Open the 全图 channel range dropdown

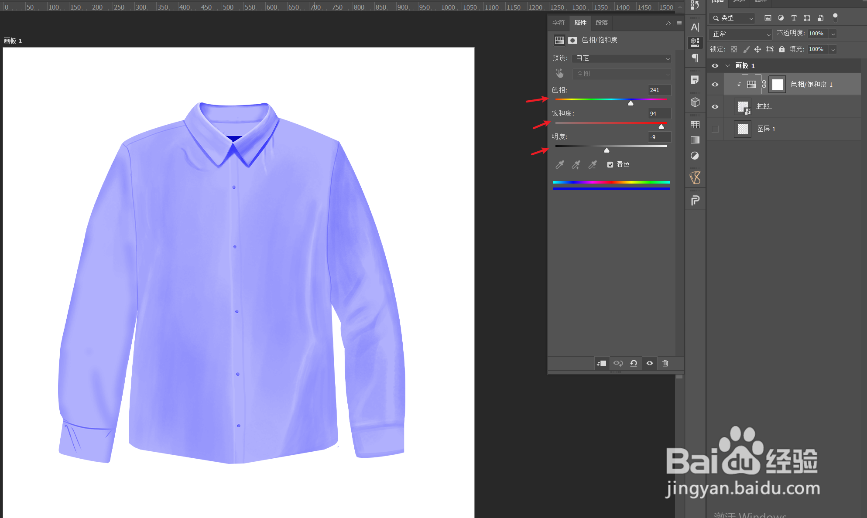(x=622, y=74)
